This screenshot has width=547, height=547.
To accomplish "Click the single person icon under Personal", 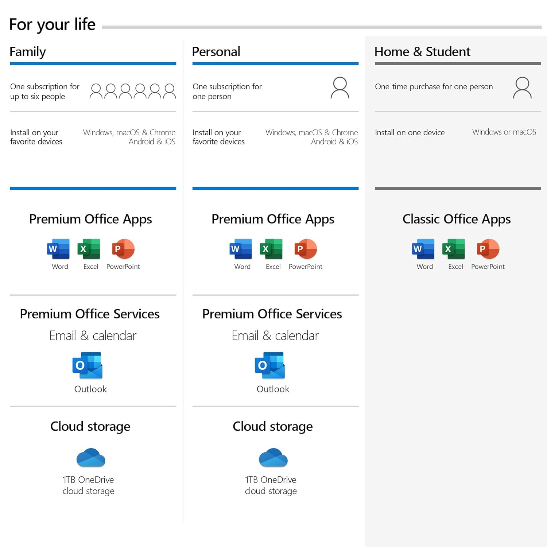I will pyautogui.click(x=340, y=88).
